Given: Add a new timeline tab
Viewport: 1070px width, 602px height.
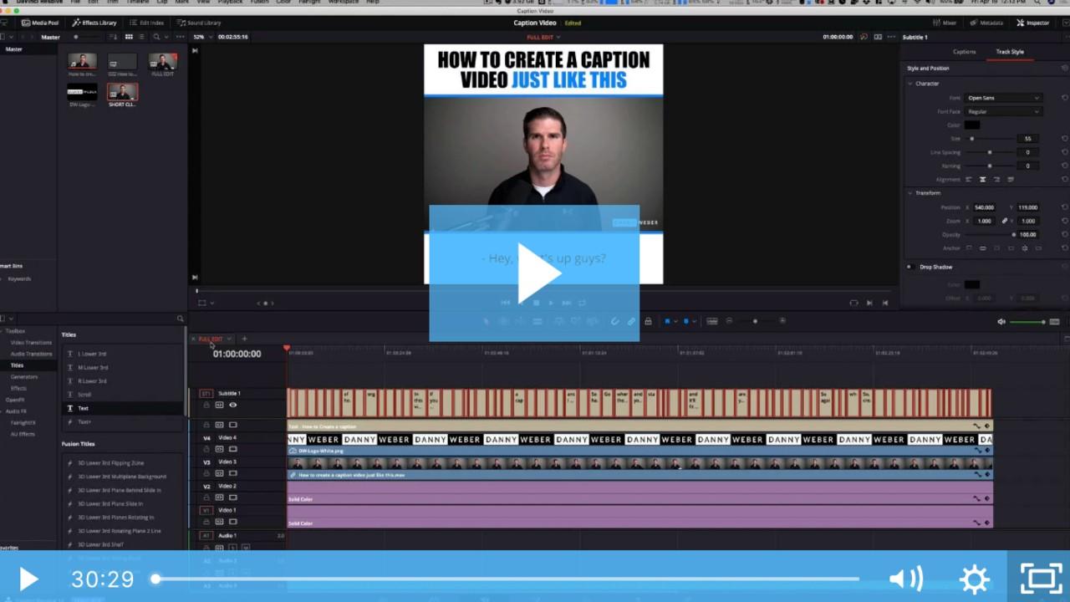Looking at the screenshot, I should (x=244, y=339).
